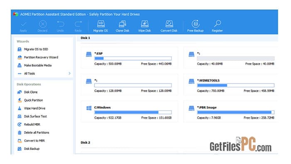Click the AOMEI app logo in title bar
This screenshot has height=164, width=291.
16,14
